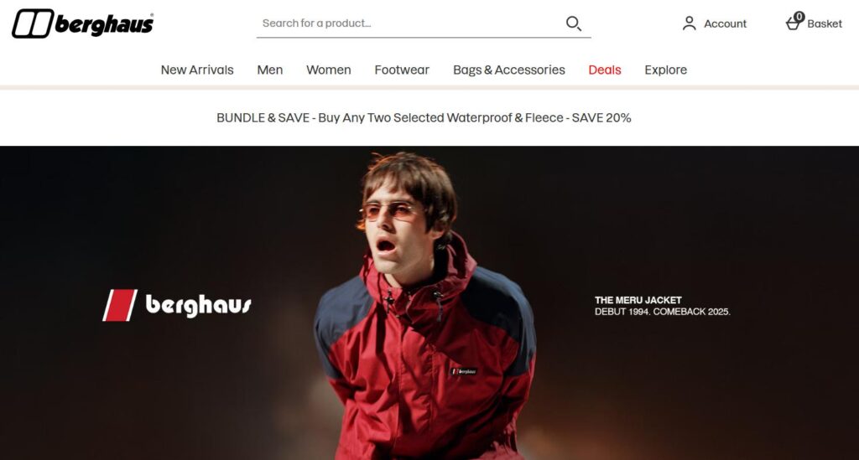This screenshot has width=859, height=460.
Task: Click the small Berghaus badge on jacket chest
Action: point(463,371)
